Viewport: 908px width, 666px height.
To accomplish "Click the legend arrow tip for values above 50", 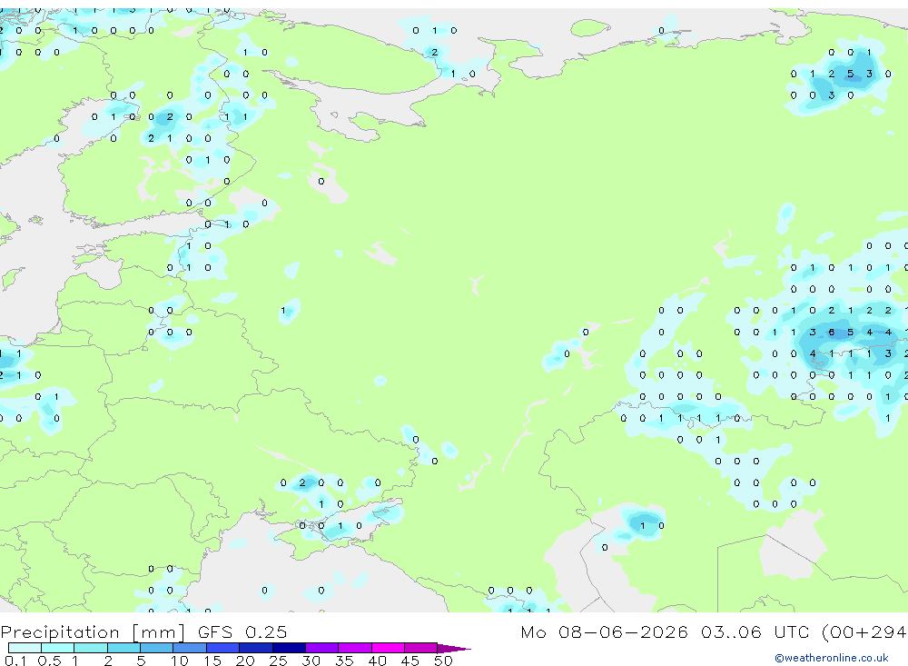I will coord(454,649).
